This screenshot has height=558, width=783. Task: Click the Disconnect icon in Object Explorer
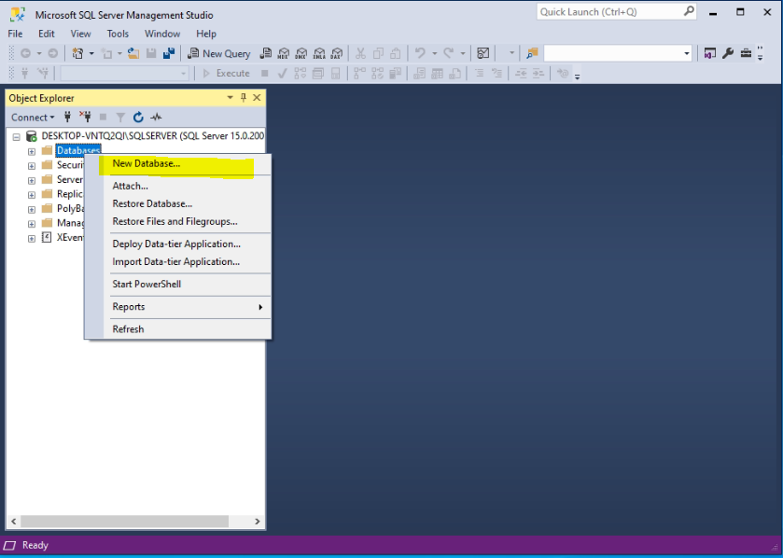click(85, 118)
